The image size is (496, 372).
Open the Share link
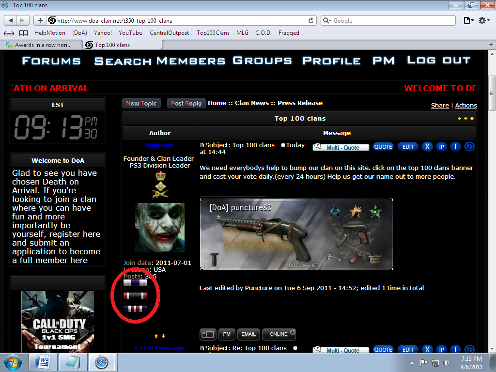click(x=440, y=105)
